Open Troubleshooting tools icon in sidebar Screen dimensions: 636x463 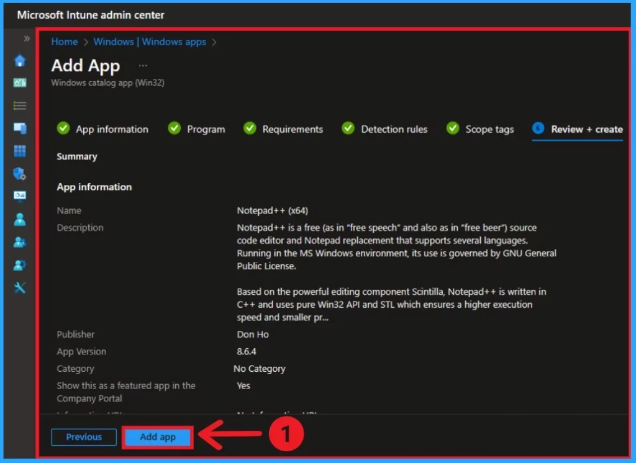(20, 288)
